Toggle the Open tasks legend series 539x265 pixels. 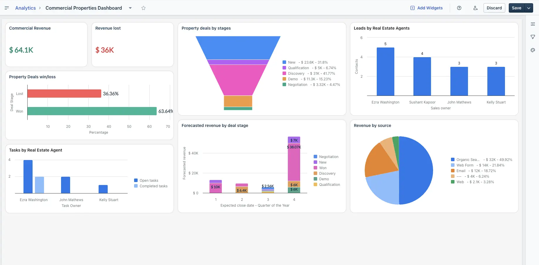pos(149,181)
